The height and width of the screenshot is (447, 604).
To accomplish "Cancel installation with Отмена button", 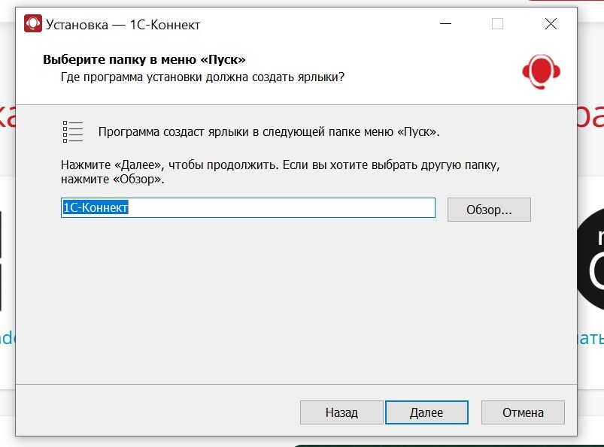I will click(x=523, y=412).
